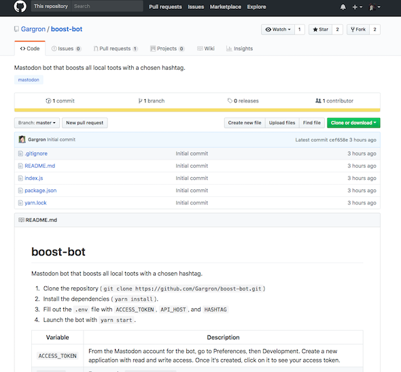Click the Gargron commit author avatar

22,140
